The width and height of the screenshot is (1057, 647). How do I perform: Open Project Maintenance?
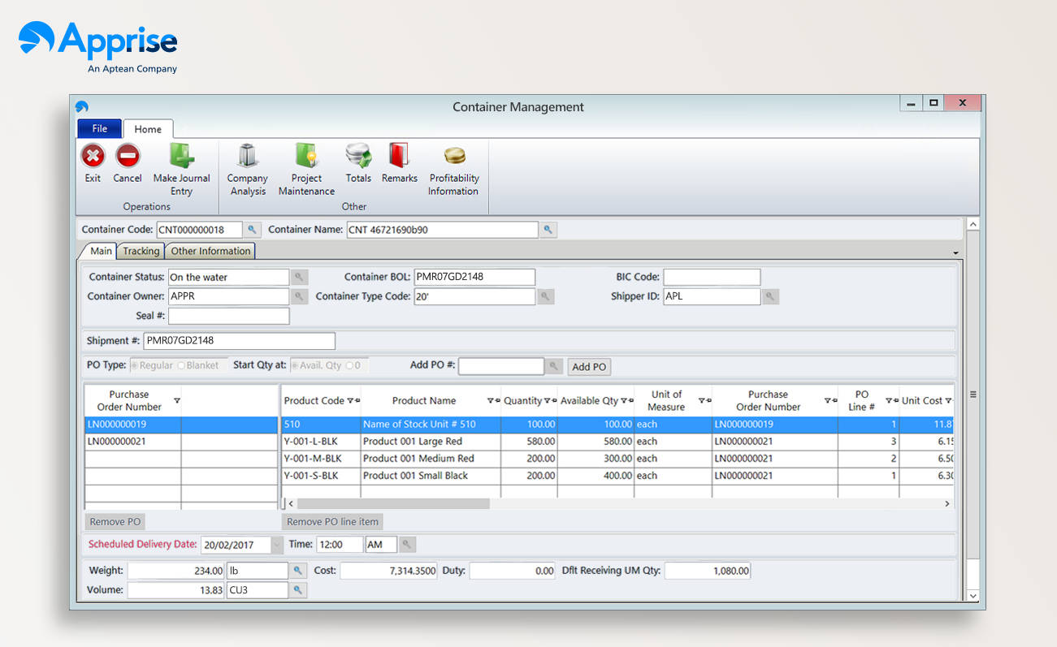coord(306,166)
